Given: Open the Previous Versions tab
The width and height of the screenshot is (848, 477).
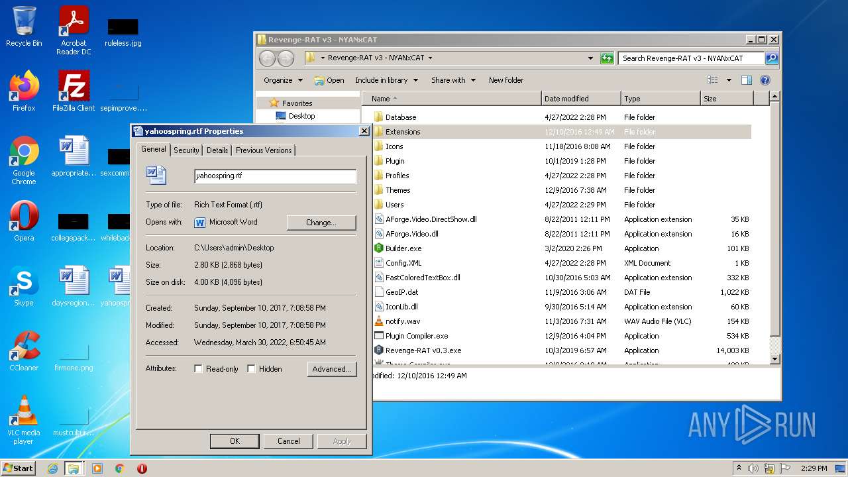Looking at the screenshot, I should 264,150.
